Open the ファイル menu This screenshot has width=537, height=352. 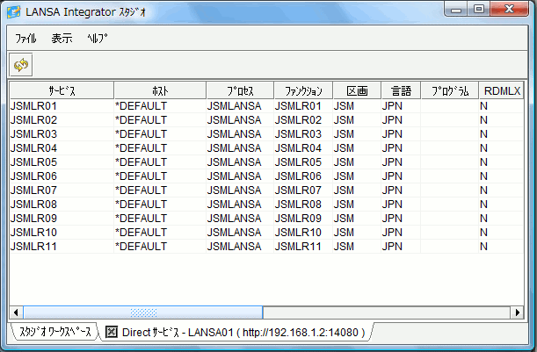(x=25, y=39)
